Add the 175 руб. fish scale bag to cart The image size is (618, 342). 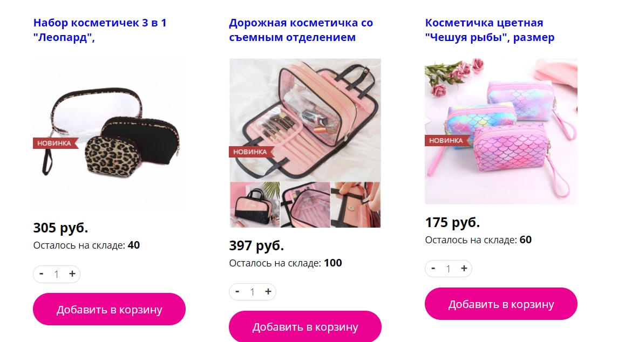[x=501, y=304]
